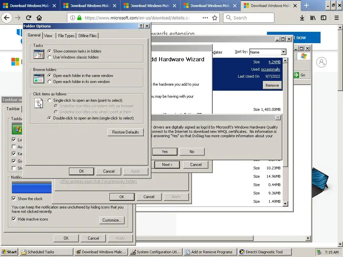Close the first Download Windows tab

coord(54,6)
